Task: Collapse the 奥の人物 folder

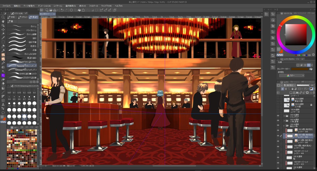Action: pyautogui.click(x=284, y=126)
